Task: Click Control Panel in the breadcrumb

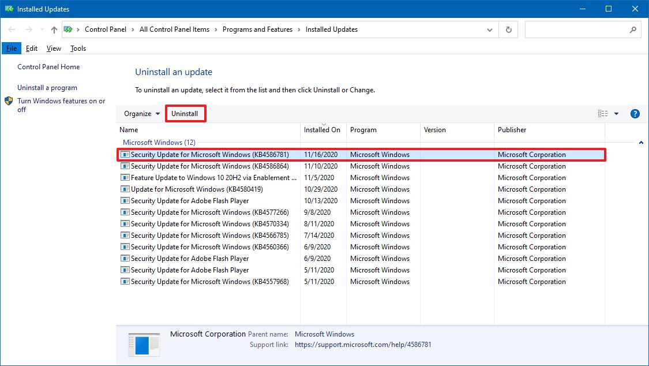Action: (x=106, y=29)
